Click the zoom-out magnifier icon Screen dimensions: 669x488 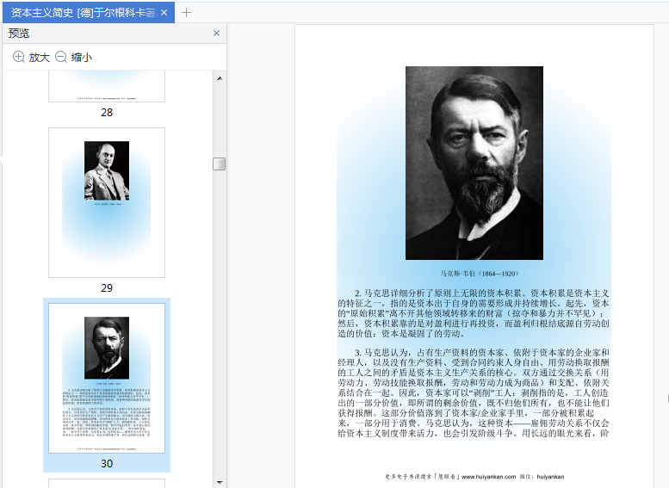(x=61, y=57)
